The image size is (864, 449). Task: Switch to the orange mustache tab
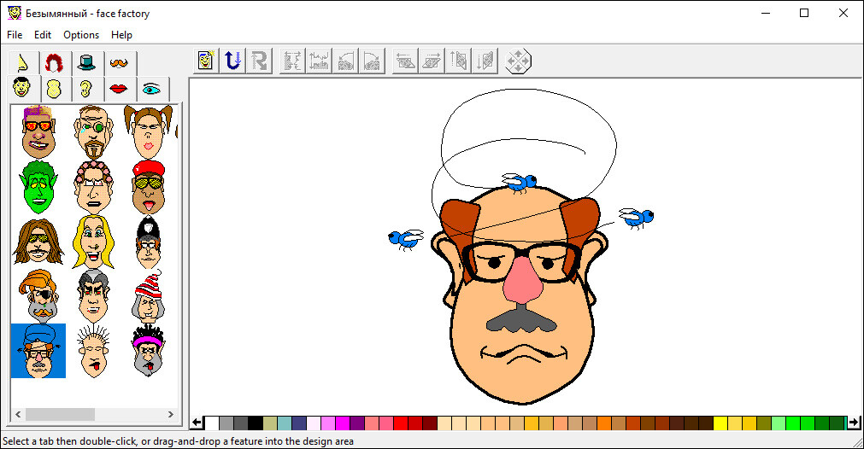[x=119, y=62]
